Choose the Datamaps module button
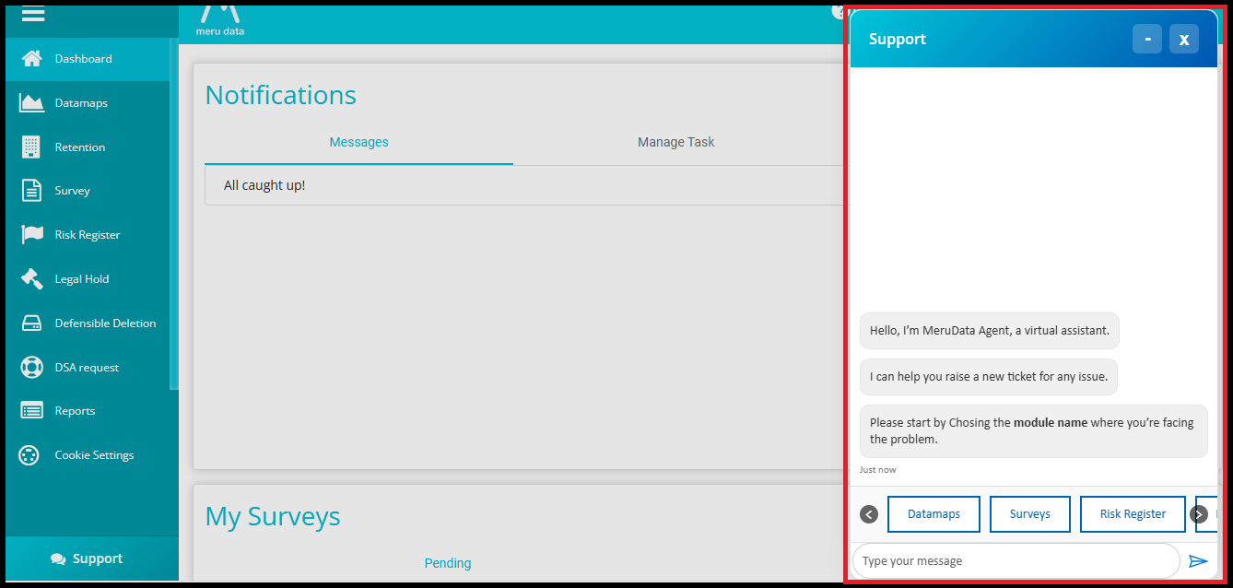This screenshot has width=1233, height=588. coord(934,514)
